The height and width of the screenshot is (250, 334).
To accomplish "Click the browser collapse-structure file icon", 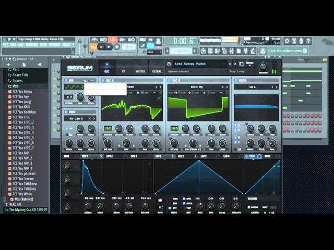I will tap(24, 65).
